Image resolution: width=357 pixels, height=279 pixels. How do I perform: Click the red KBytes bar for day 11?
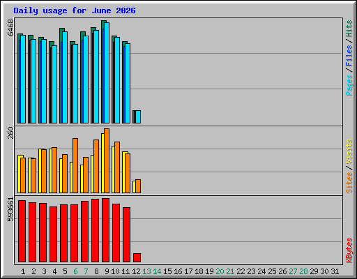pos(126,234)
